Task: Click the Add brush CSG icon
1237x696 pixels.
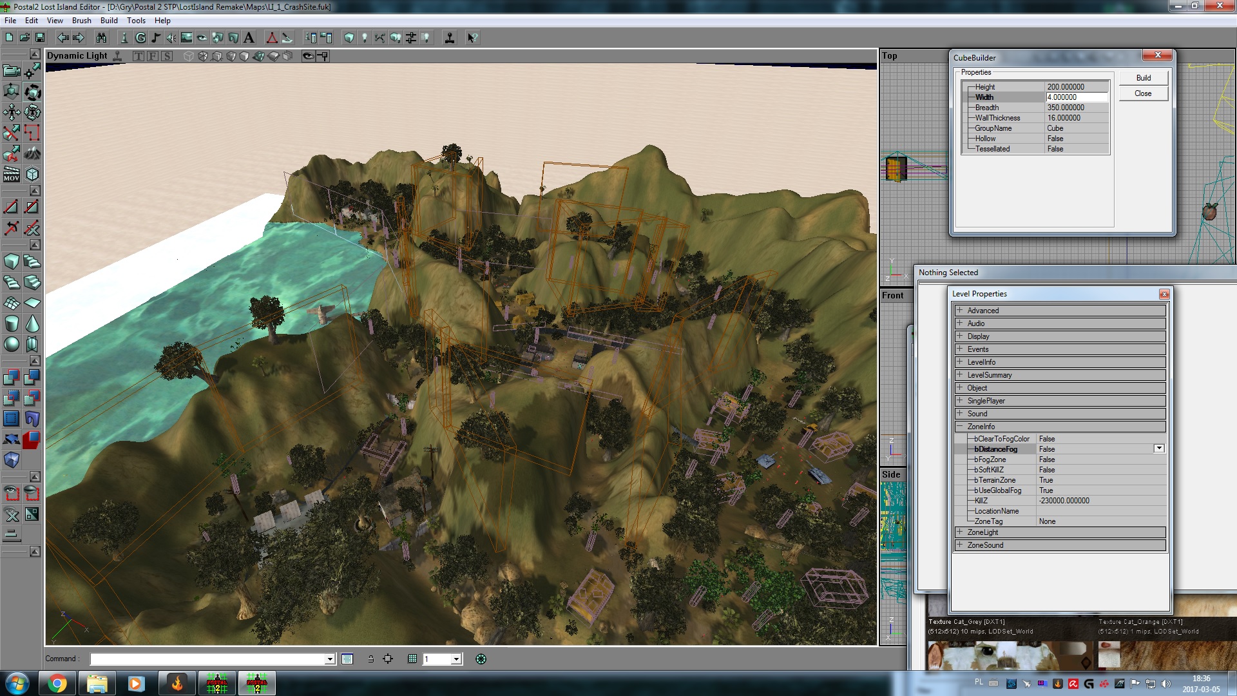Action: click(x=12, y=377)
